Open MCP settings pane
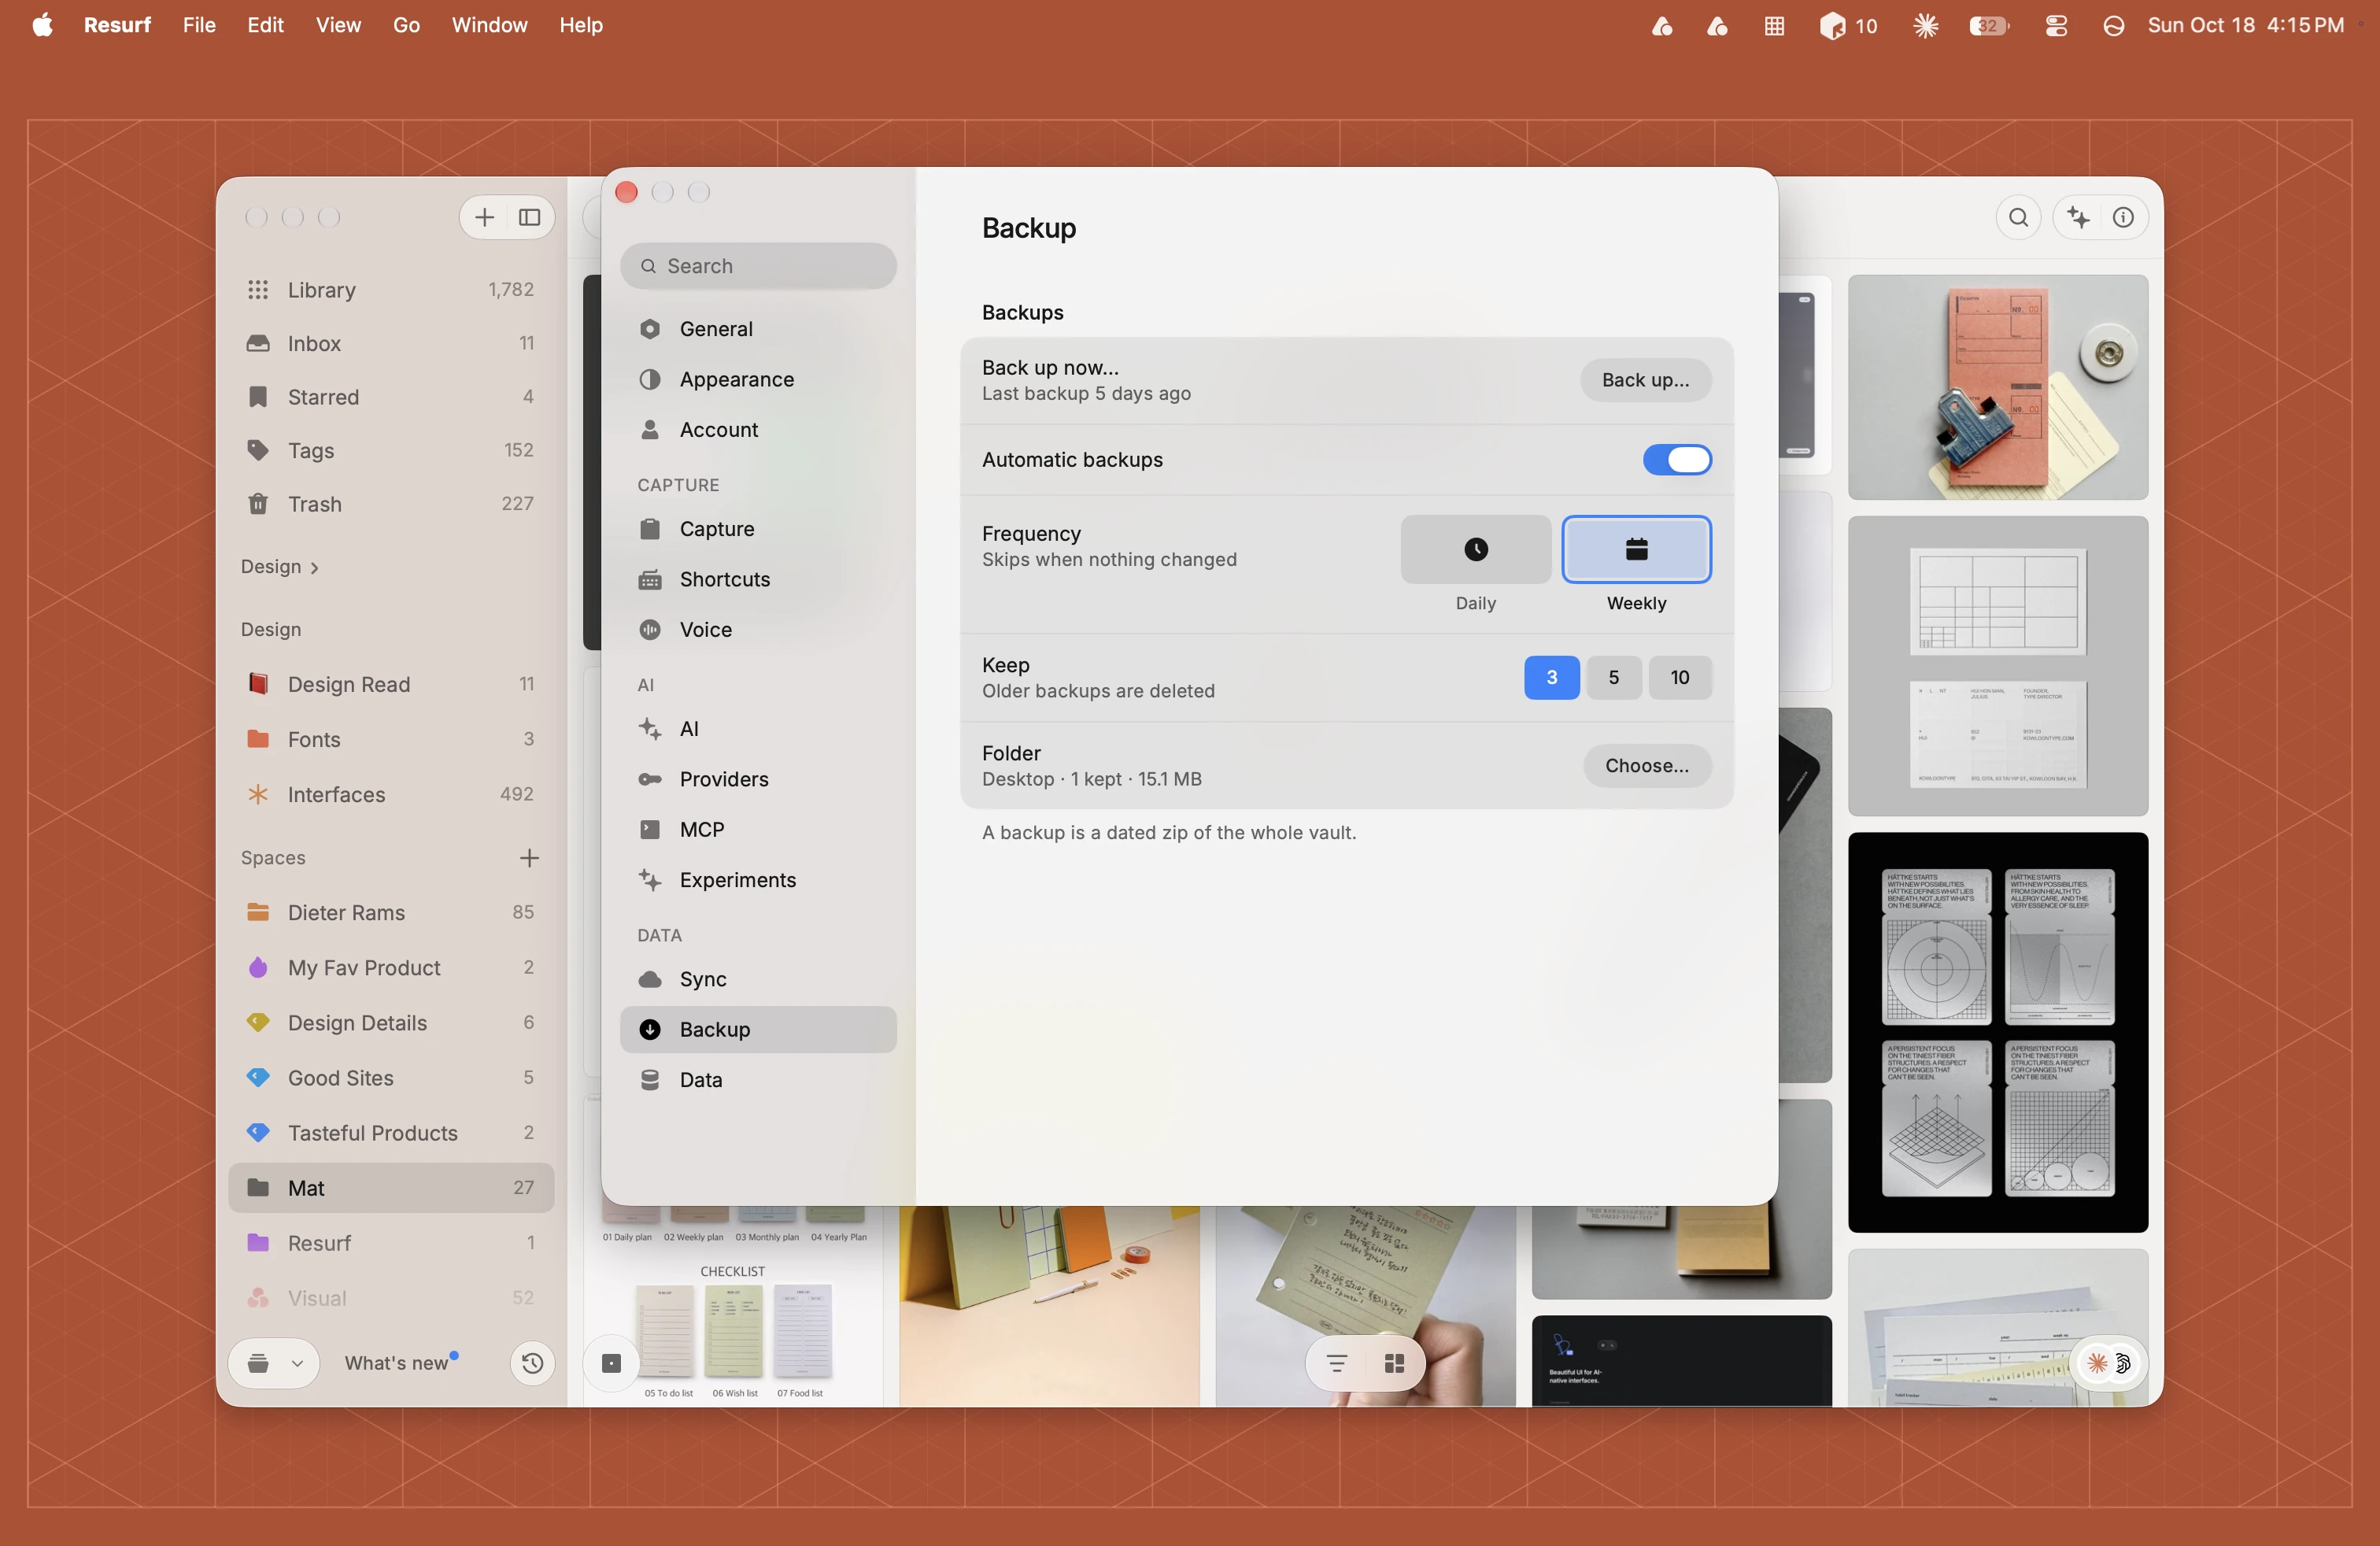 point(758,830)
